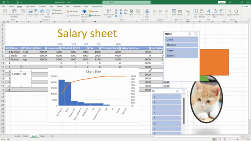251x141 pixels.
Task: Open the Pictures insert menu
Action: 31,13
